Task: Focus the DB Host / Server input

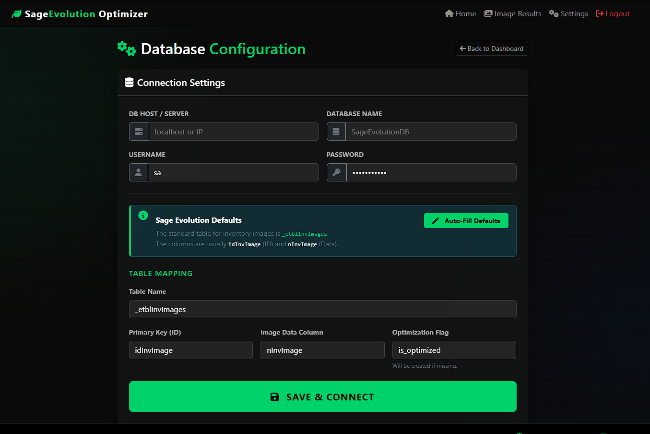Action: click(234, 132)
